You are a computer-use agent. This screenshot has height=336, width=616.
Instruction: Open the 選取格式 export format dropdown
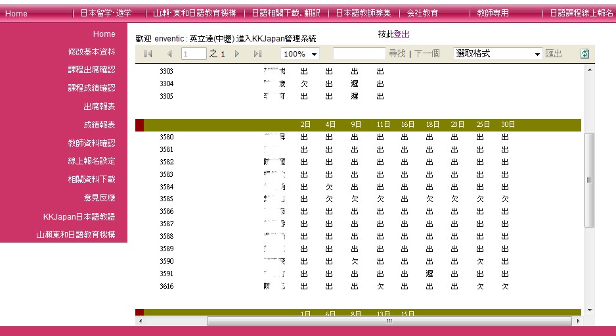coord(497,54)
